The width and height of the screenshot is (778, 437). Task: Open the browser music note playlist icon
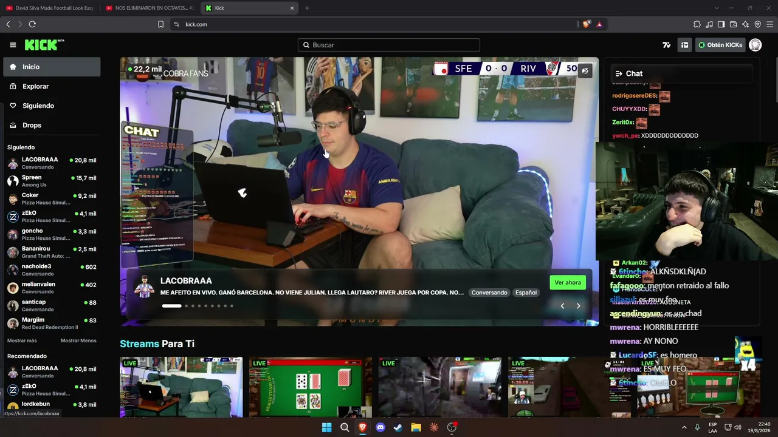709,24
